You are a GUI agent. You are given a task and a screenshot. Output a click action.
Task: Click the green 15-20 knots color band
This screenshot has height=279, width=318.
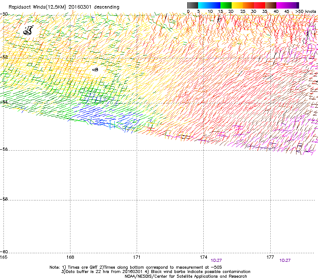pos(226,5)
